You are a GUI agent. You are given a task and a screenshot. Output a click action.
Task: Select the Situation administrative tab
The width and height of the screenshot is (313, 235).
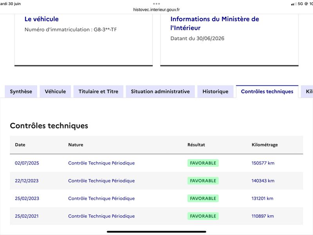pos(160,92)
